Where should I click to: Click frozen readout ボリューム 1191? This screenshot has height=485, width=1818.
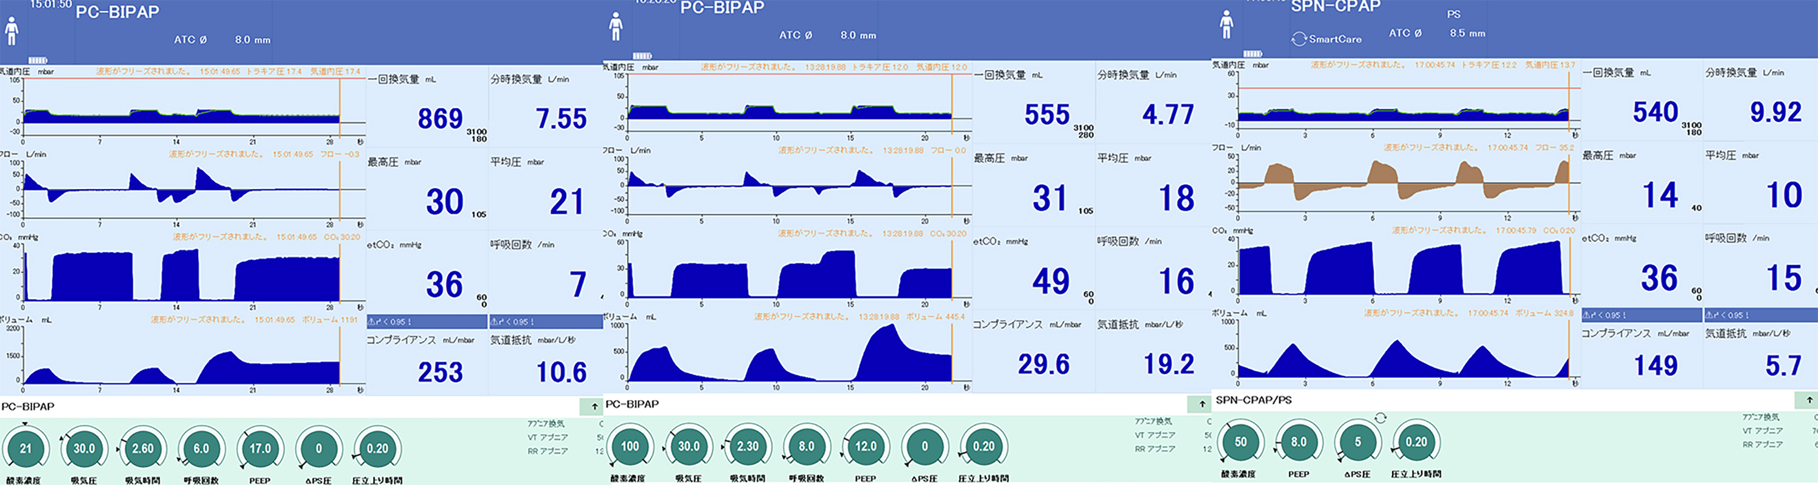[x=330, y=320]
